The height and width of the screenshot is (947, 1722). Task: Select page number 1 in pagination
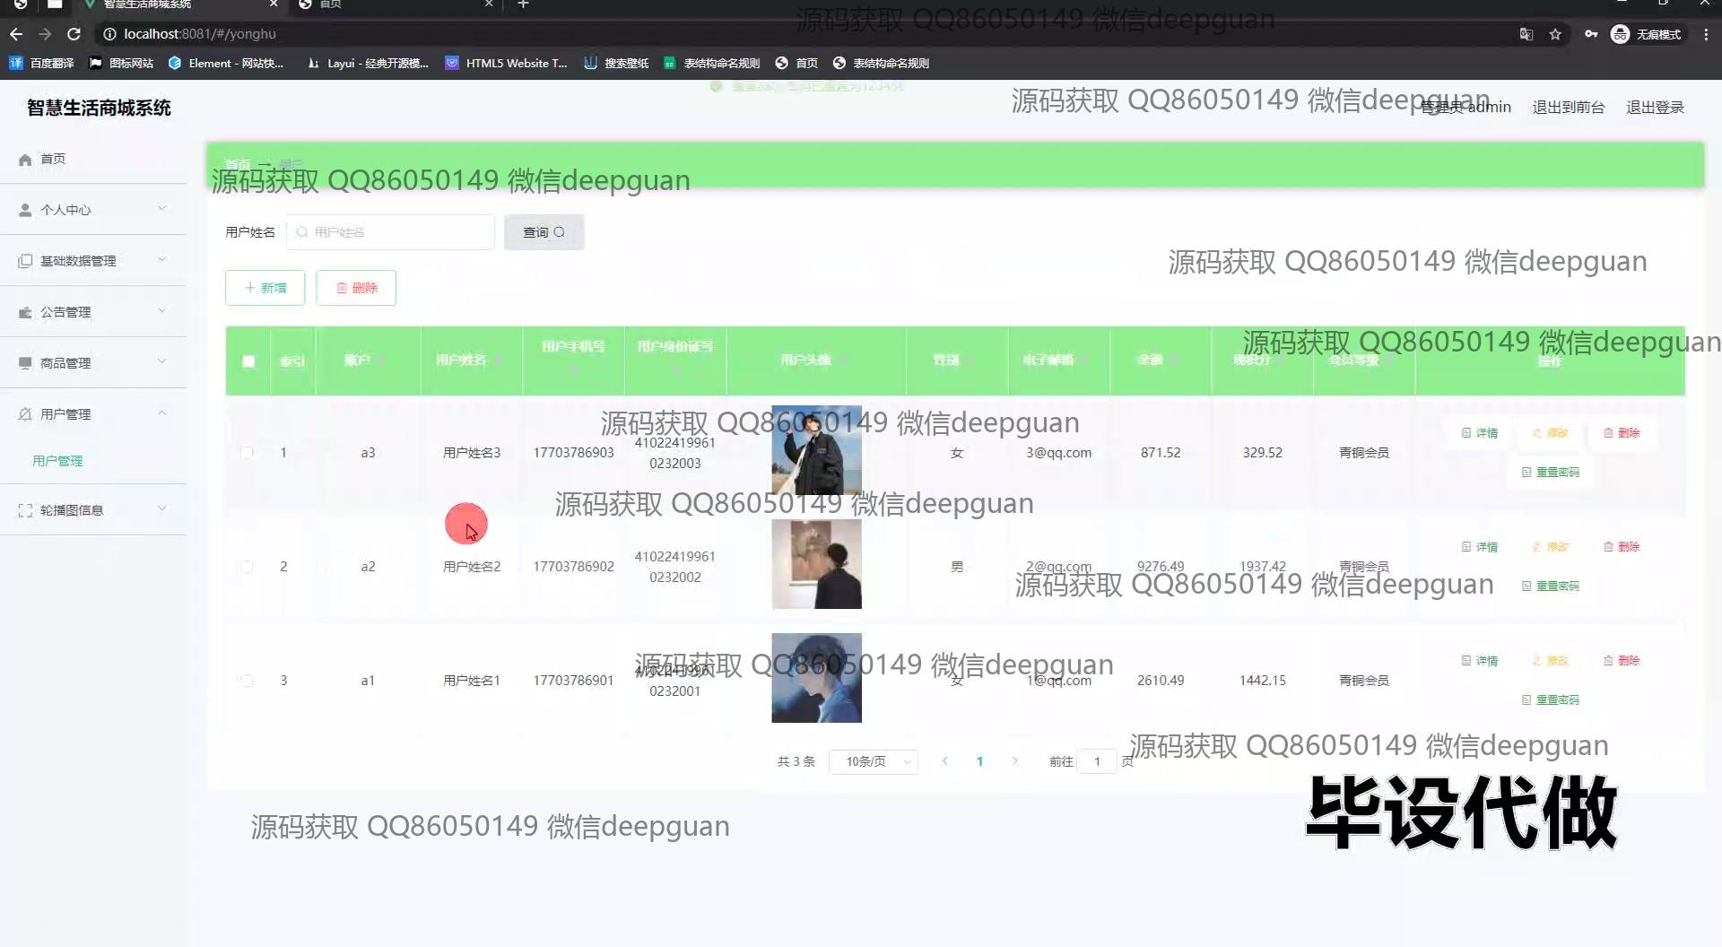click(979, 761)
